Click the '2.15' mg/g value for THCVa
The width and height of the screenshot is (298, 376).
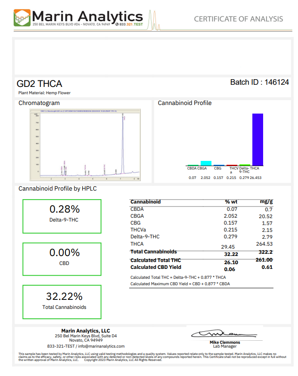pyautogui.click(x=267, y=230)
